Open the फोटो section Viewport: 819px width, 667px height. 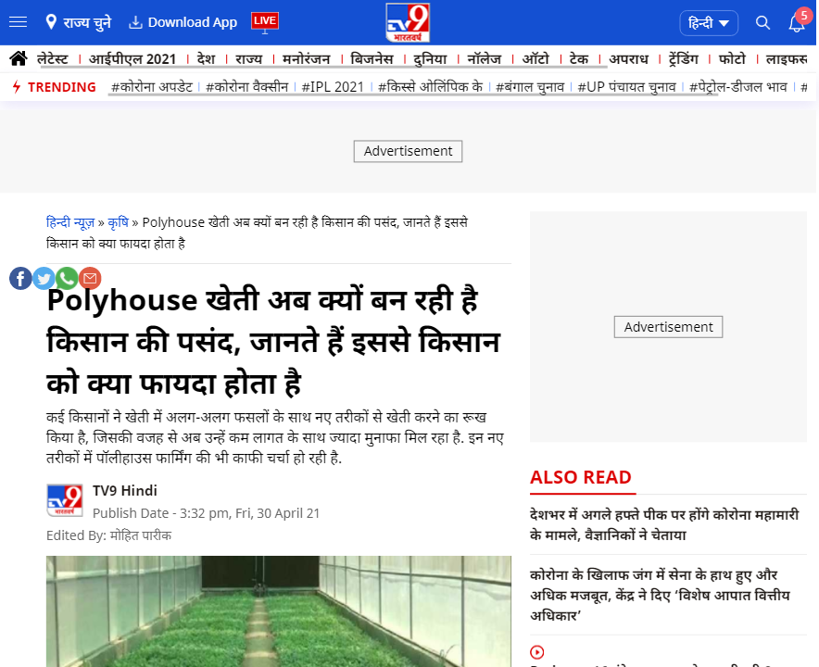pyautogui.click(x=731, y=57)
